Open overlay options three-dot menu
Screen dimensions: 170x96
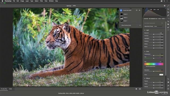click(140, 25)
